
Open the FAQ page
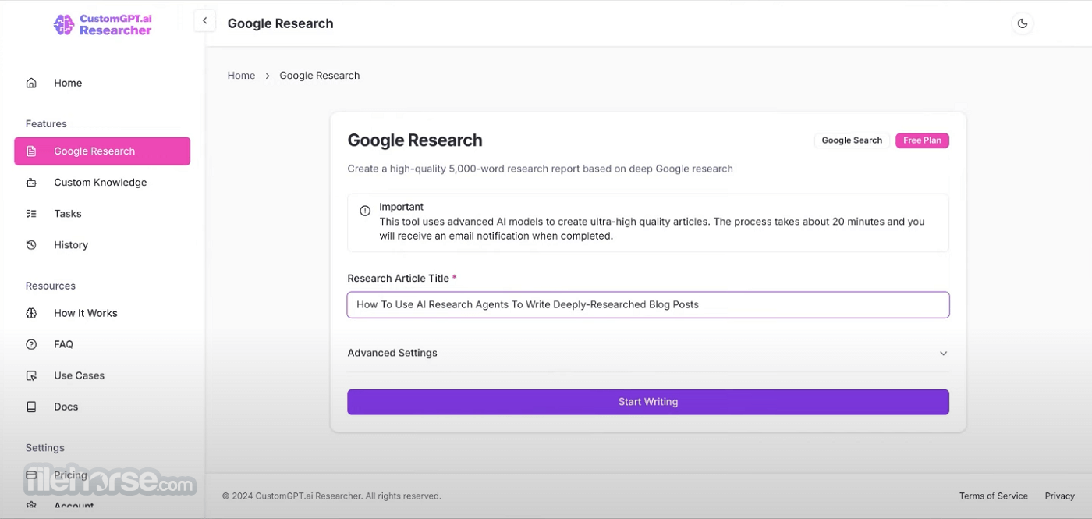[x=102, y=344]
